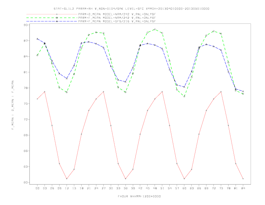This screenshot has height=205, width=265.
Task: Click the x-axis forecast hour label 60
Action: 184,188
